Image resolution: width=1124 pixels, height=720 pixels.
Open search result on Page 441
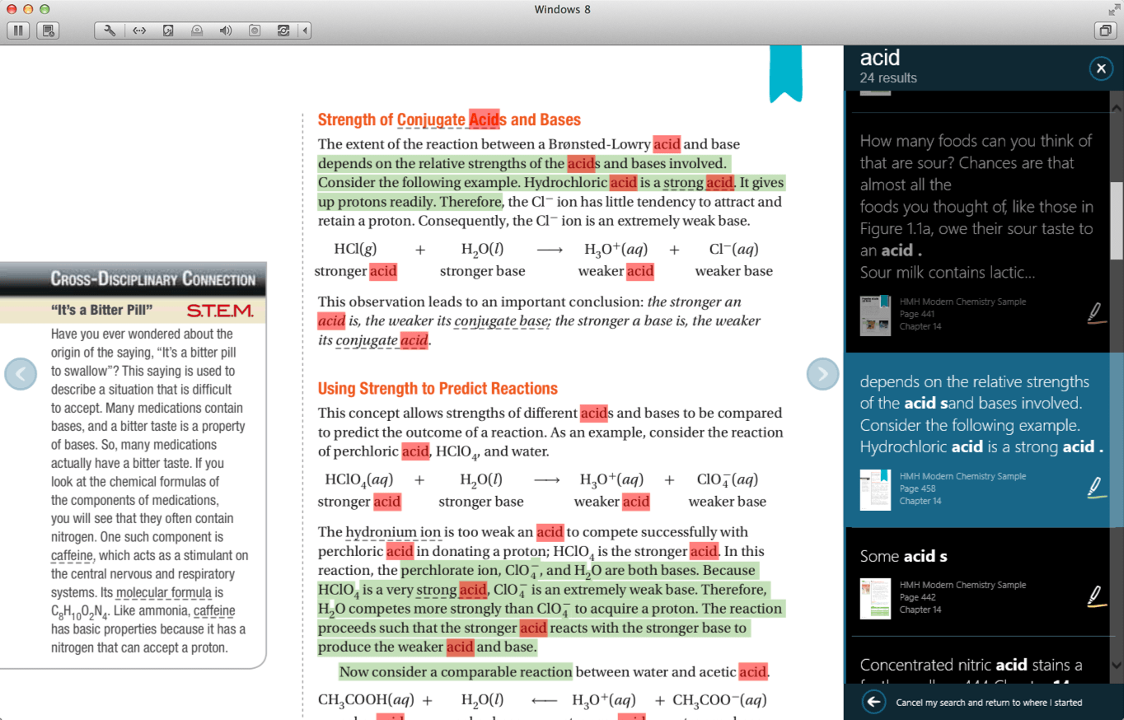point(977,231)
